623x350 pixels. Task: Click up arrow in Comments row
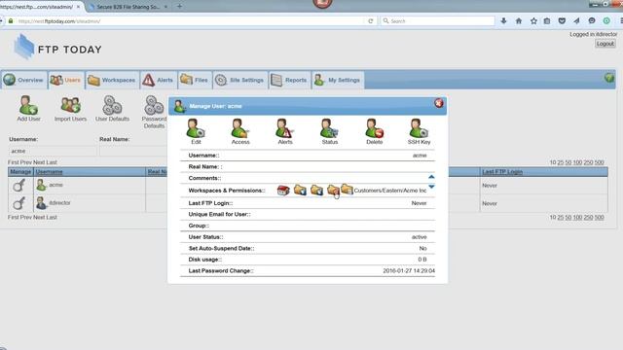(x=431, y=177)
